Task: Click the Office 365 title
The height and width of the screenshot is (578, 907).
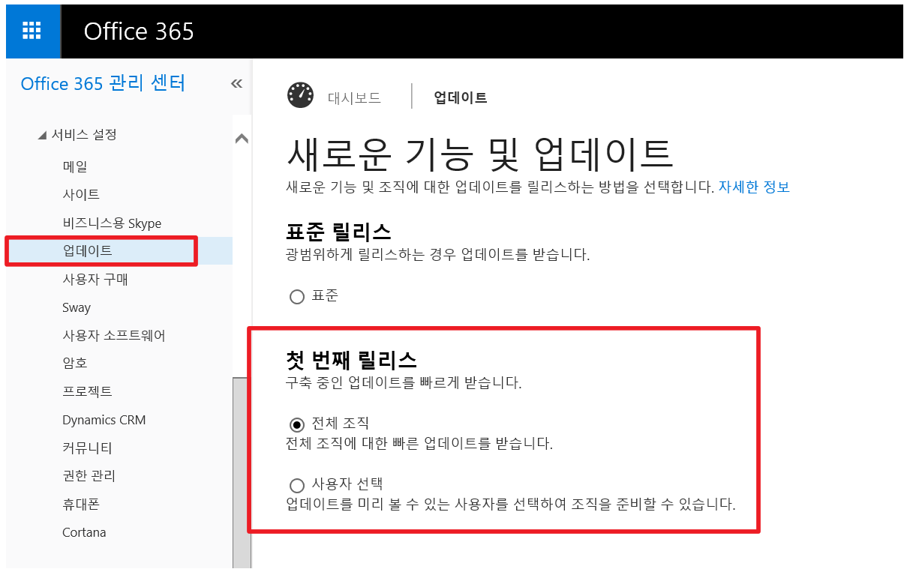Action: (x=139, y=31)
